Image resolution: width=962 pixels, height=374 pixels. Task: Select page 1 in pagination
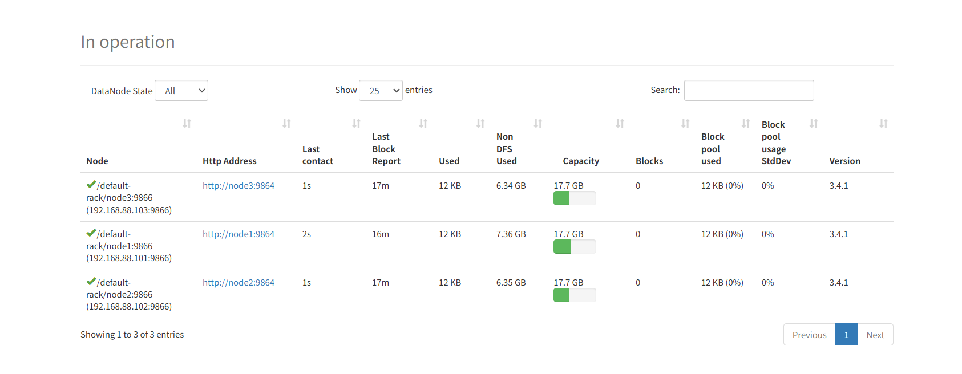tap(846, 335)
